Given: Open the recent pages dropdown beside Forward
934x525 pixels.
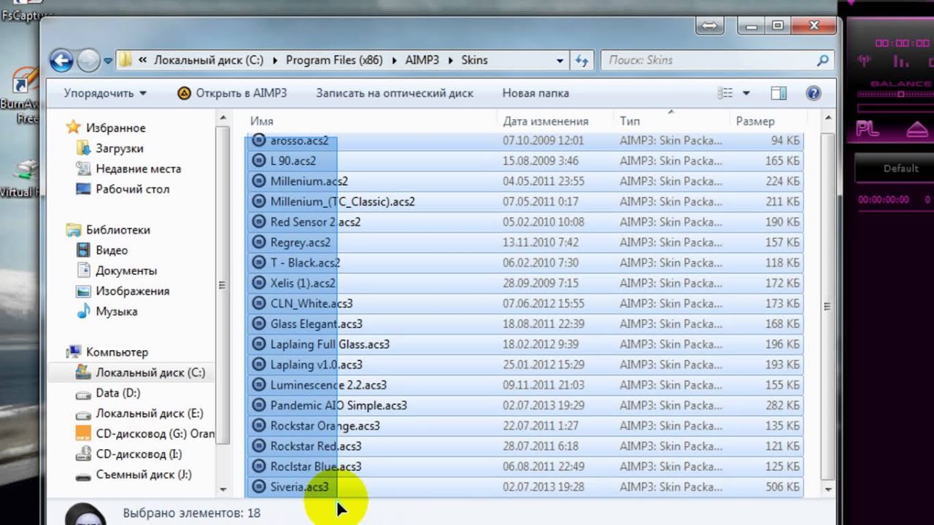Looking at the screenshot, I should click(x=108, y=61).
